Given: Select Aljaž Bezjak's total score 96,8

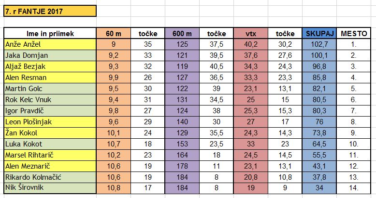Looking at the screenshot, I should [319, 66].
